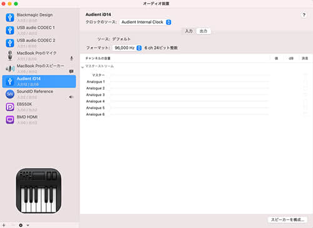Click the フォーマット label
The image size is (313, 228).
pyautogui.click(x=98, y=48)
